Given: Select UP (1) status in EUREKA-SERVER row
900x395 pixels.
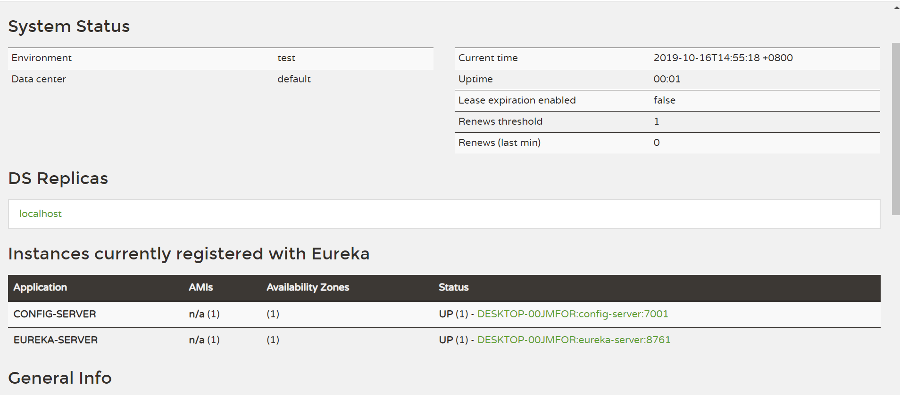Looking at the screenshot, I should coord(453,340).
